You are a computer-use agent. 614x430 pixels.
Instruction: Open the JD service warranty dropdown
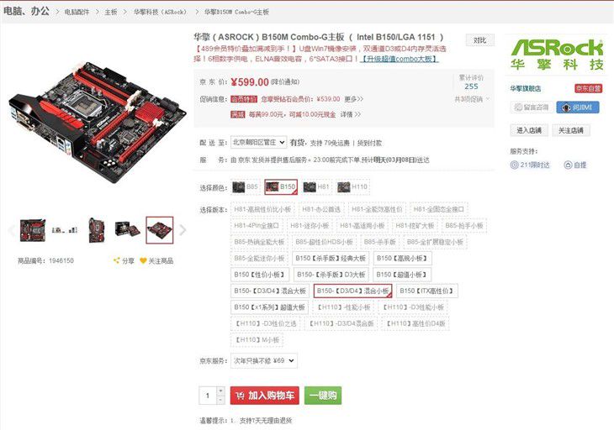(264, 361)
